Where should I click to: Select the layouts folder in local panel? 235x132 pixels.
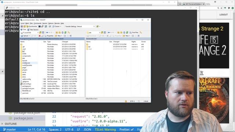(25, 60)
